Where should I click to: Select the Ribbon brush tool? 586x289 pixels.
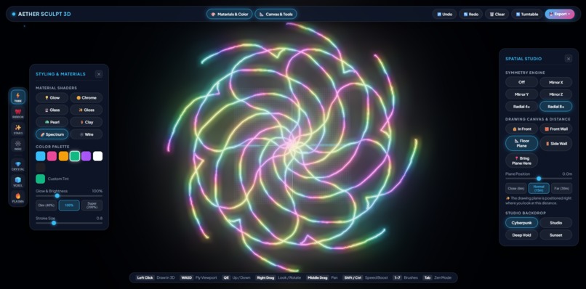coord(18,113)
